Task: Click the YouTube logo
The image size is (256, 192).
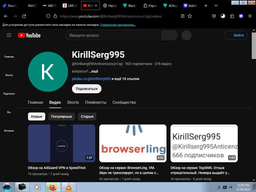Action: 29,35
